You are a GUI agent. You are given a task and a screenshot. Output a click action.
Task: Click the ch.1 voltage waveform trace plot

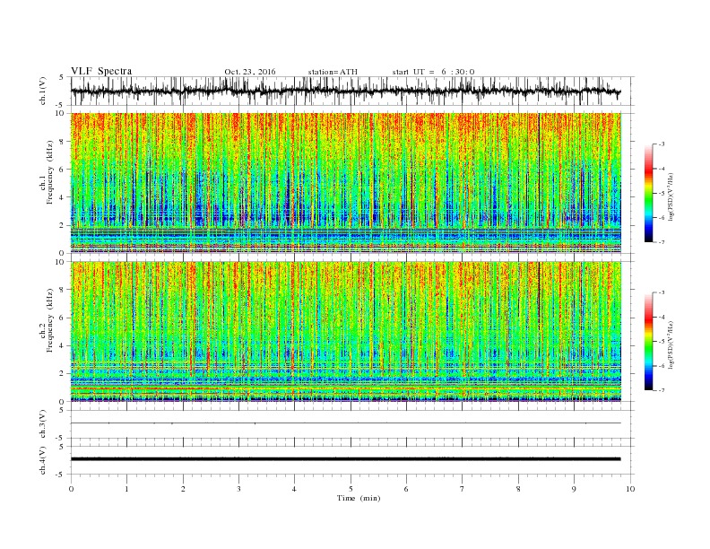(x=351, y=91)
